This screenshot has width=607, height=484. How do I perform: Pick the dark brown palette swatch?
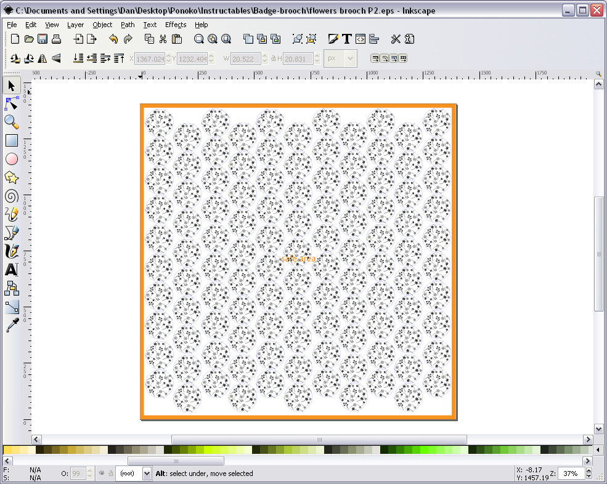tap(39, 450)
